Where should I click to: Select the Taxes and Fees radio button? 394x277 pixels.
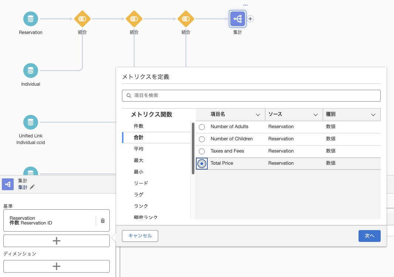coord(202,151)
